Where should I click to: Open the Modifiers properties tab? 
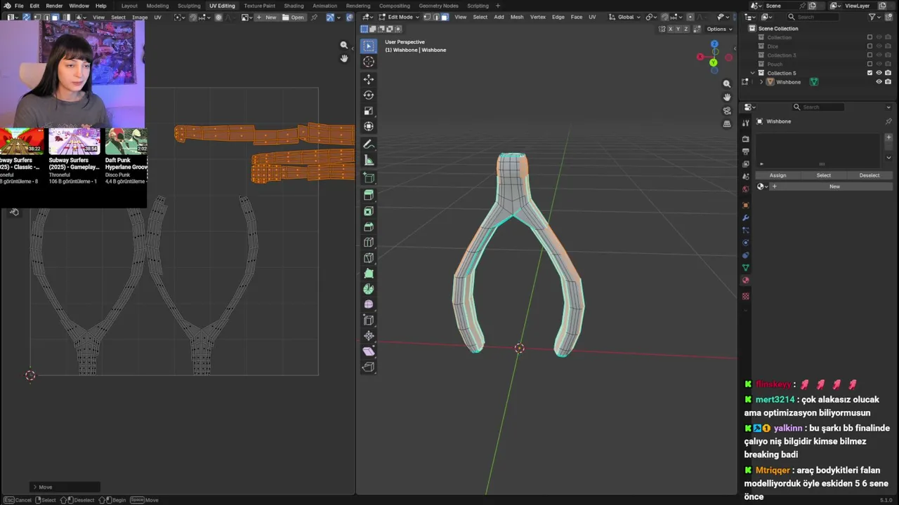point(746,217)
